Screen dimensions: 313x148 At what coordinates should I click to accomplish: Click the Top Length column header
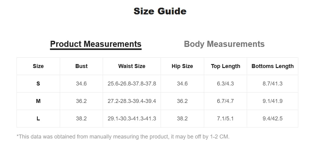point(225,66)
